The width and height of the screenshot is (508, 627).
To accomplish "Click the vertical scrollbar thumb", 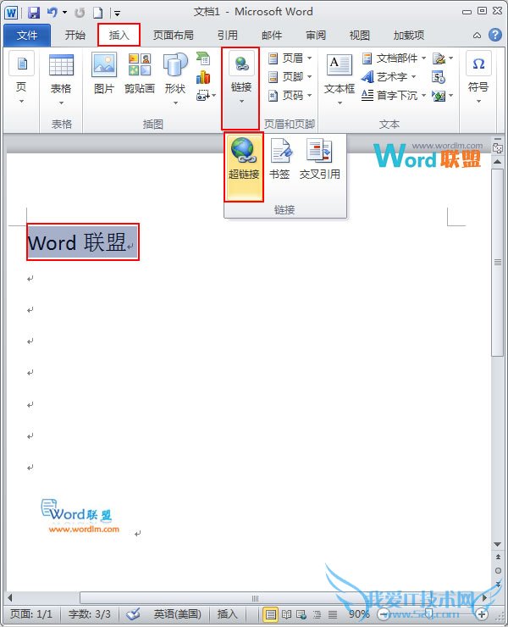I will (x=498, y=262).
